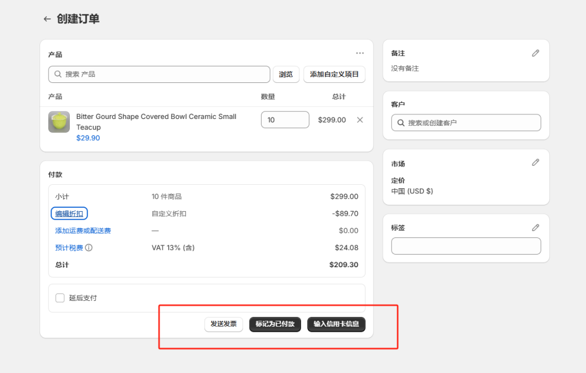Edit 市场 settings via pencil icon
This screenshot has width=586, height=373.
(x=535, y=162)
